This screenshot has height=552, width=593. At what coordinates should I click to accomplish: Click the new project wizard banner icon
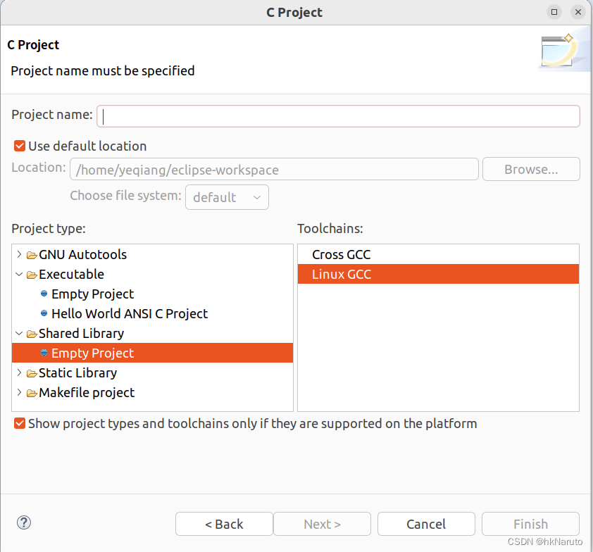coord(559,51)
